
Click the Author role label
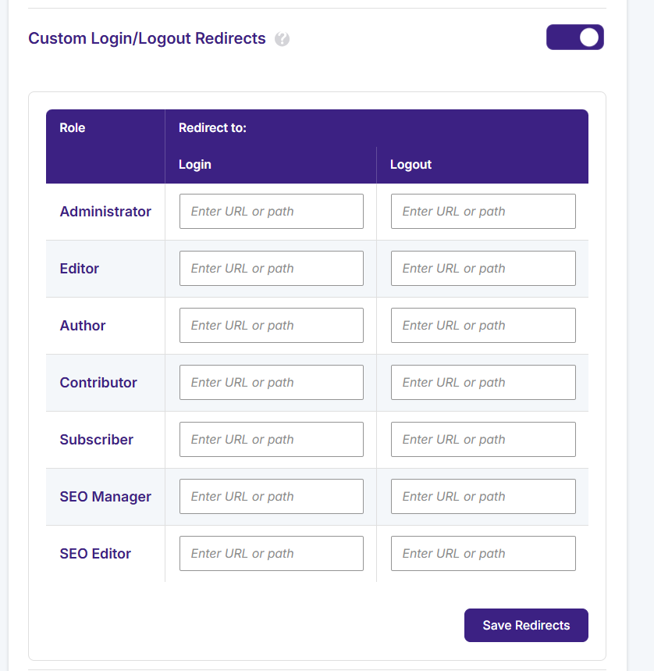click(83, 325)
